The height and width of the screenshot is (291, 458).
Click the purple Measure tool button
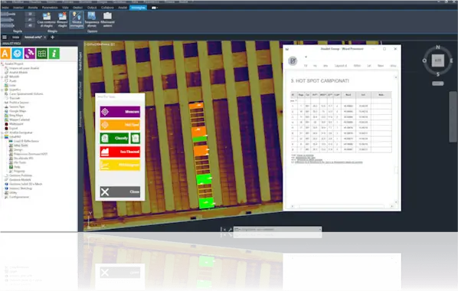coord(120,112)
